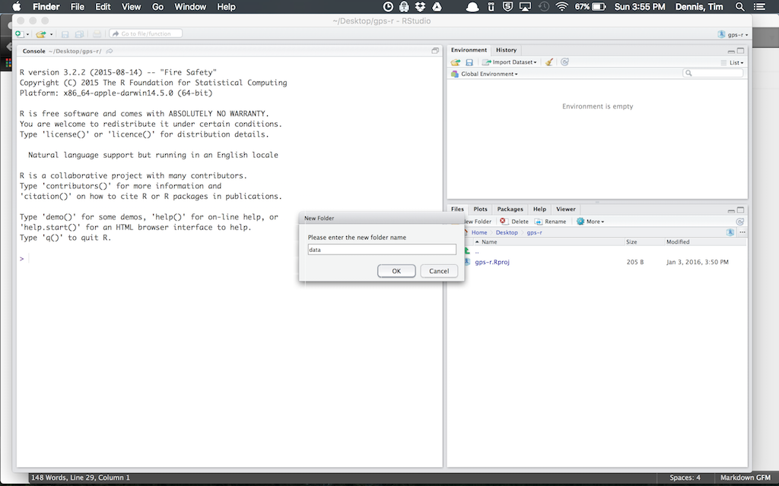The image size is (779, 486).
Task: Click the Save workspace disk icon
Action: (469, 62)
